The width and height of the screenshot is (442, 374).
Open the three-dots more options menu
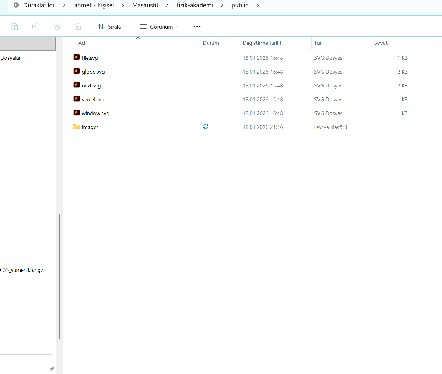pyautogui.click(x=197, y=27)
